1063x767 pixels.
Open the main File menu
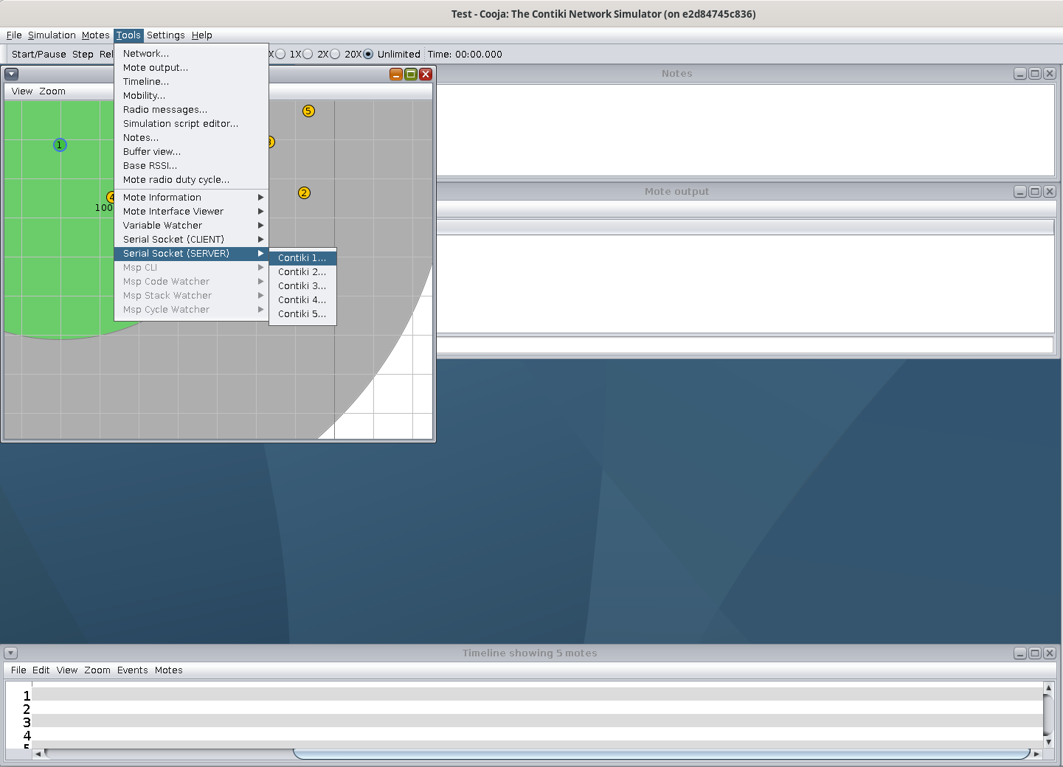(x=14, y=35)
